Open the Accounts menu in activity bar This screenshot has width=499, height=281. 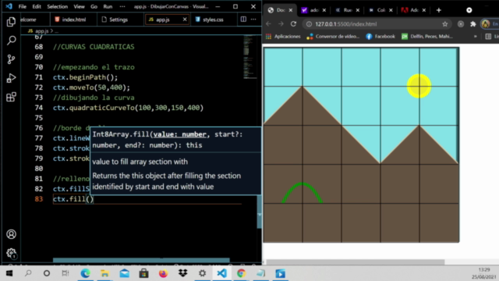[11, 234]
